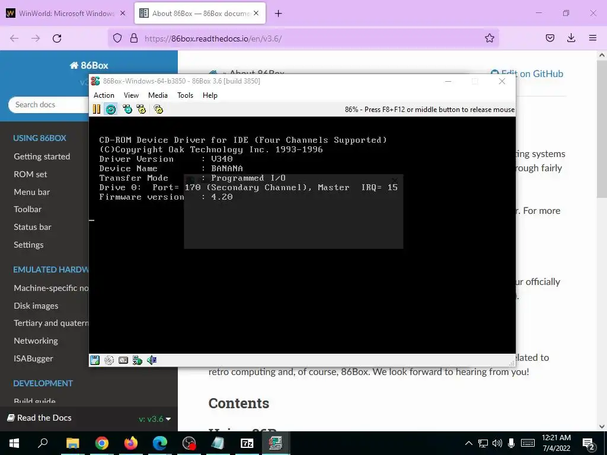Screen dimensions: 607x455
Task: Open Menu bar docs page
Action: pyautogui.click(x=32, y=193)
